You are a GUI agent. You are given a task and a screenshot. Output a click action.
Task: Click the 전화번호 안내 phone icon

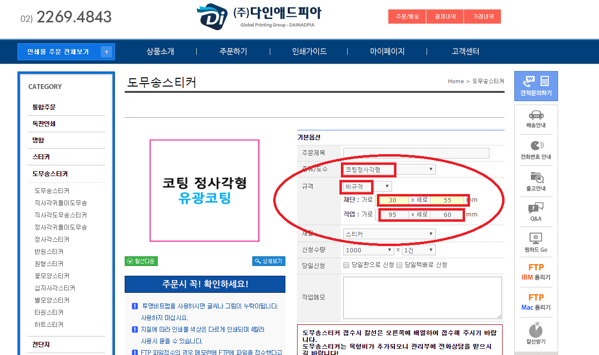coord(536,146)
